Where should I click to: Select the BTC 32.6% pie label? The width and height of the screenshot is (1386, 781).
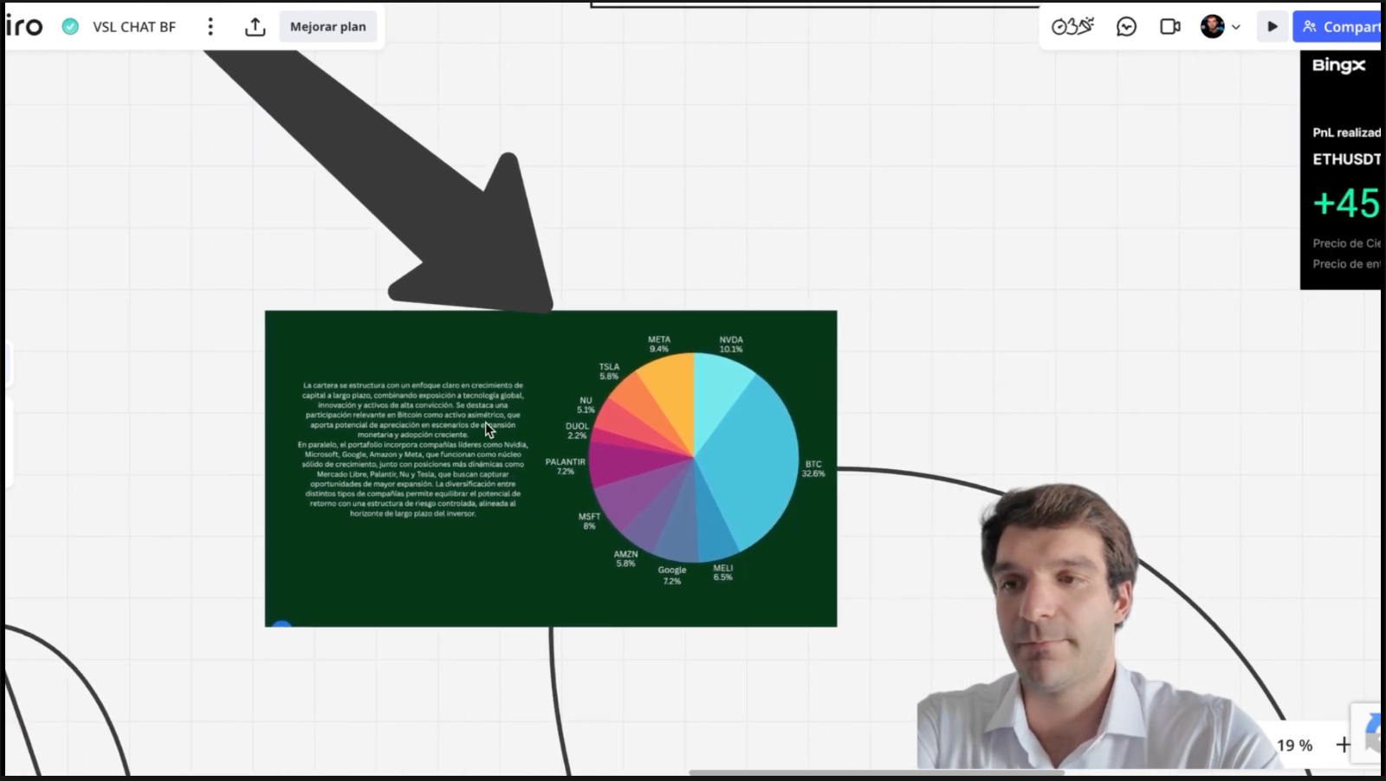tap(813, 468)
